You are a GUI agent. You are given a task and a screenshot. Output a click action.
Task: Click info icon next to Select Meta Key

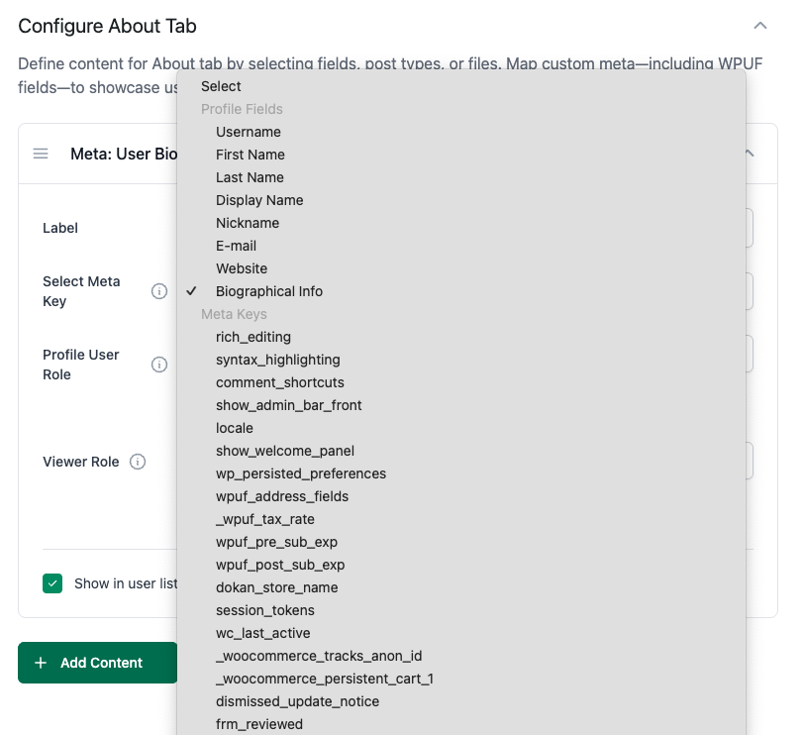159,291
